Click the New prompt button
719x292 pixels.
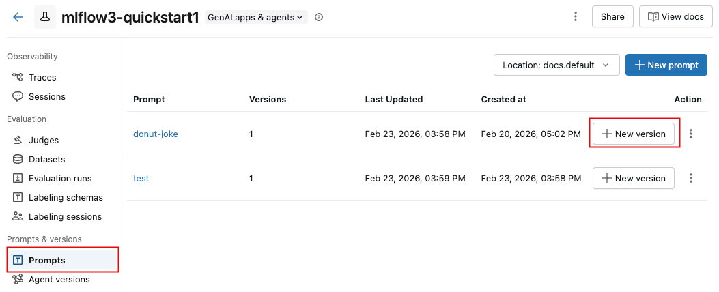pos(666,65)
